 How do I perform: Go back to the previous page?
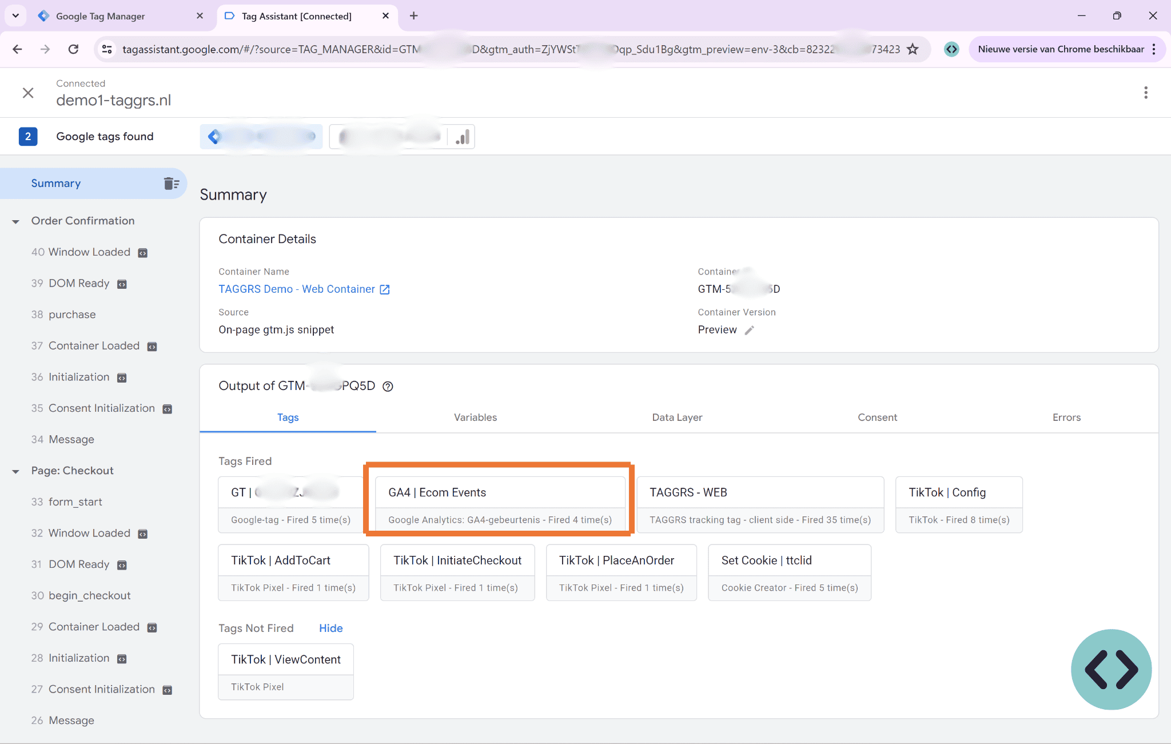click(17, 49)
